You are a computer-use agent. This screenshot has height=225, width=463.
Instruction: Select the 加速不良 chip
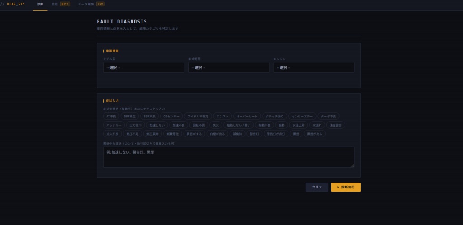(179, 125)
